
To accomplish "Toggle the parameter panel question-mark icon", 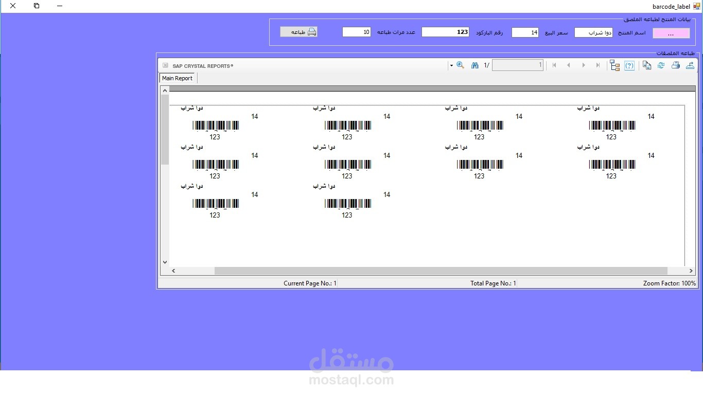I will click(629, 65).
